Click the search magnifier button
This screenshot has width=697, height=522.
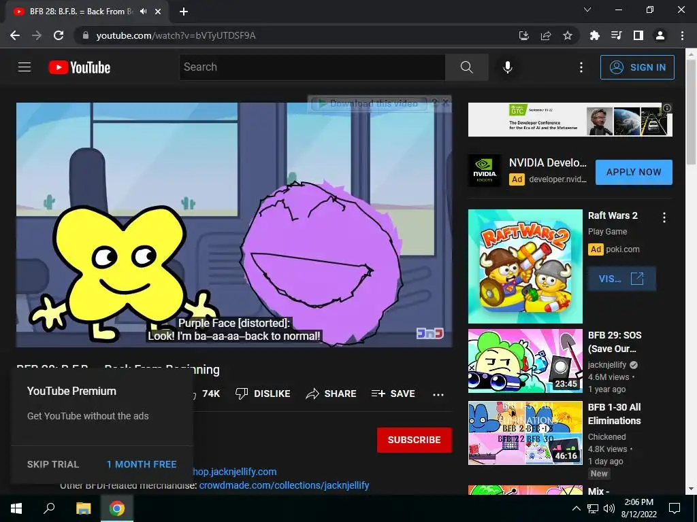[467, 67]
